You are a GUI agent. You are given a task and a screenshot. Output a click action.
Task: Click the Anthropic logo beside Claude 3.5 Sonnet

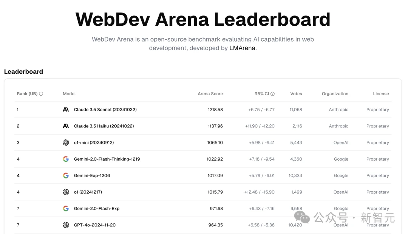point(66,110)
